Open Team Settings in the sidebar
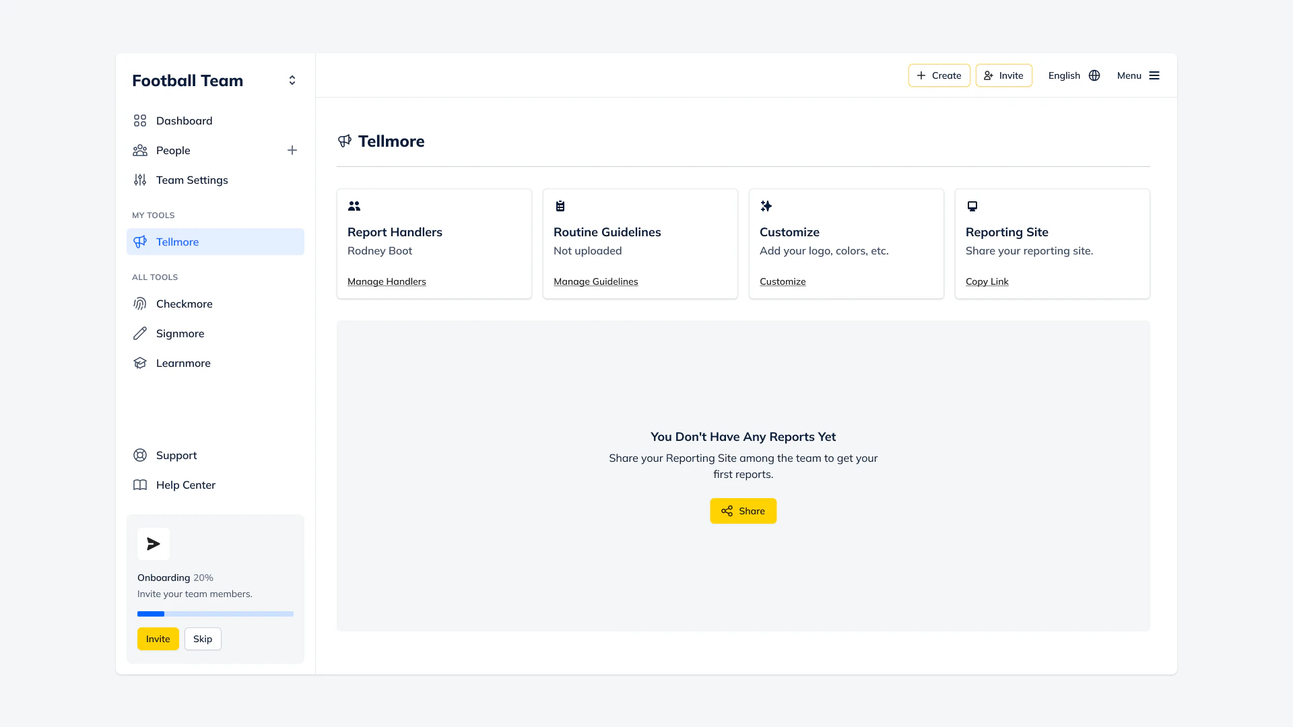 [x=215, y=180]
